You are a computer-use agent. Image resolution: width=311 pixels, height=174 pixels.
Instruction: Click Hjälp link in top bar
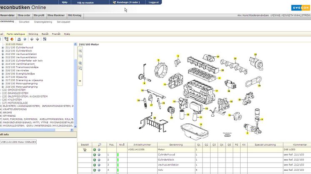[65, 2]
